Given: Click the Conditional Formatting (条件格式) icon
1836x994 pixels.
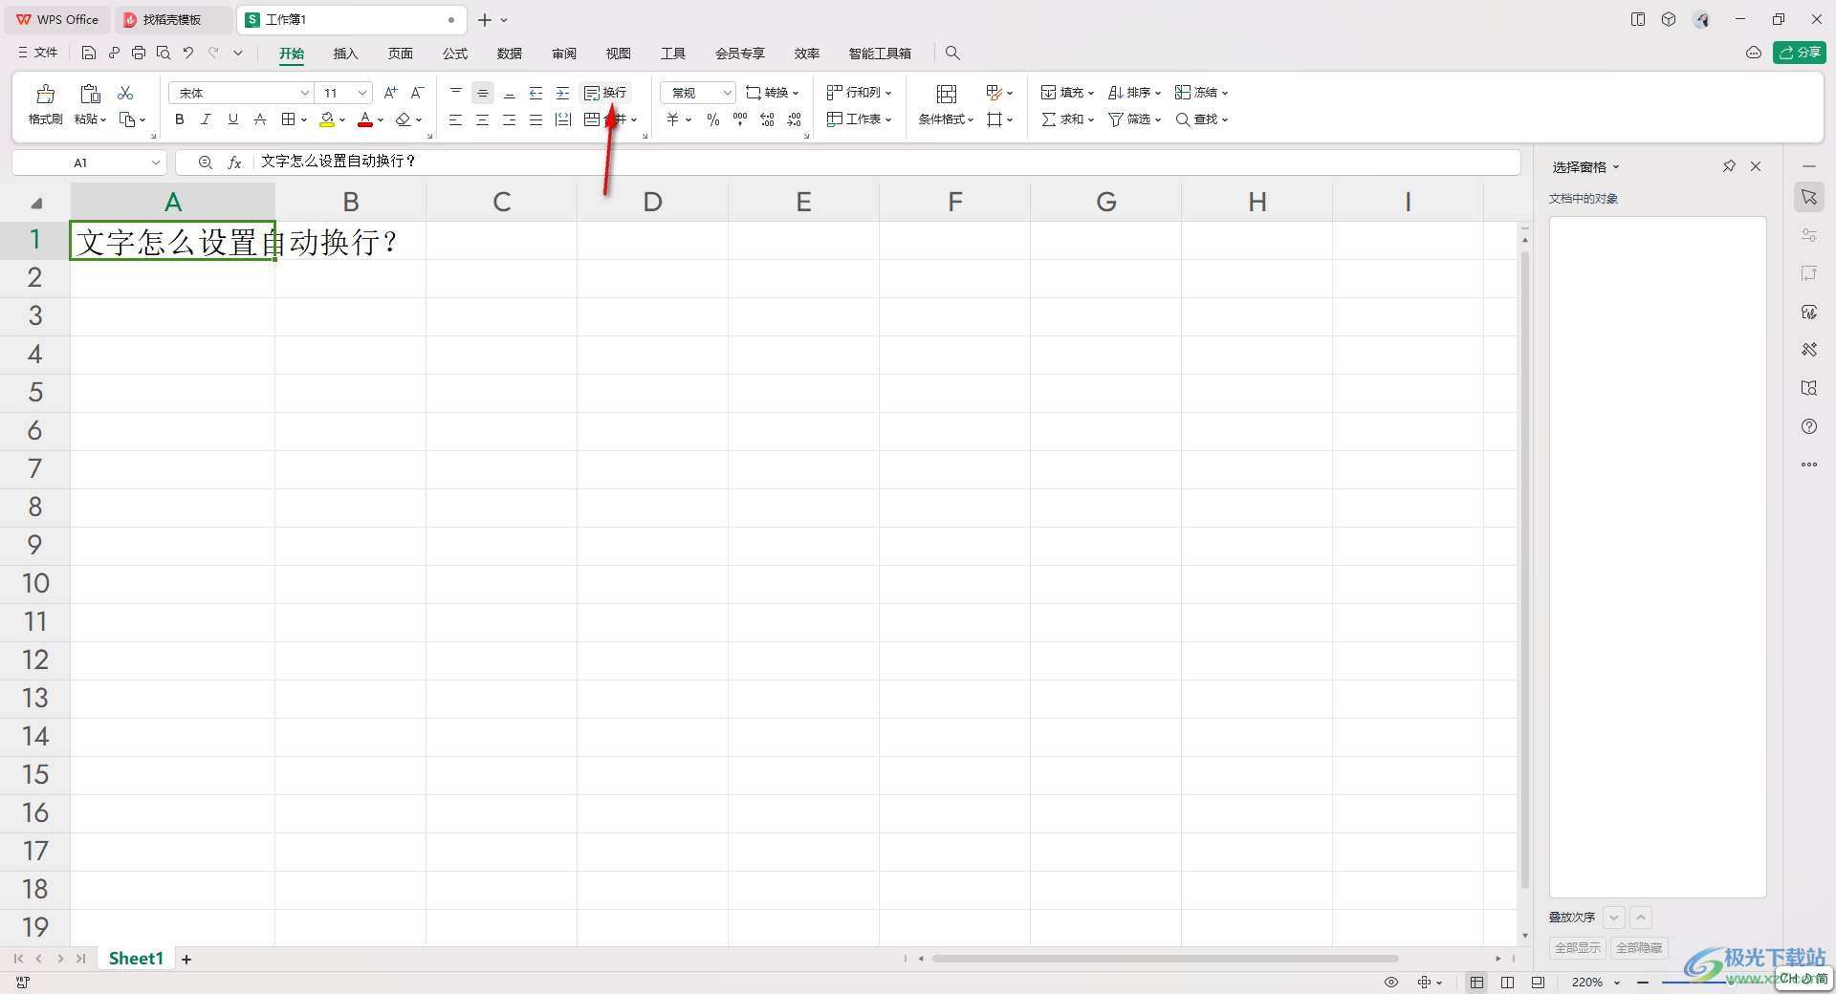Looking at the screenshot, I should click(x=947, y=94).
